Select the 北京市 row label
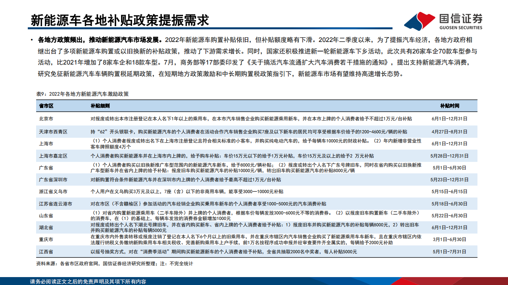 click(46, 118)
